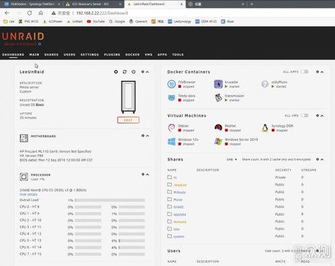
Task: Toggle the ALL APPS switch
Action: click(305, 72)
